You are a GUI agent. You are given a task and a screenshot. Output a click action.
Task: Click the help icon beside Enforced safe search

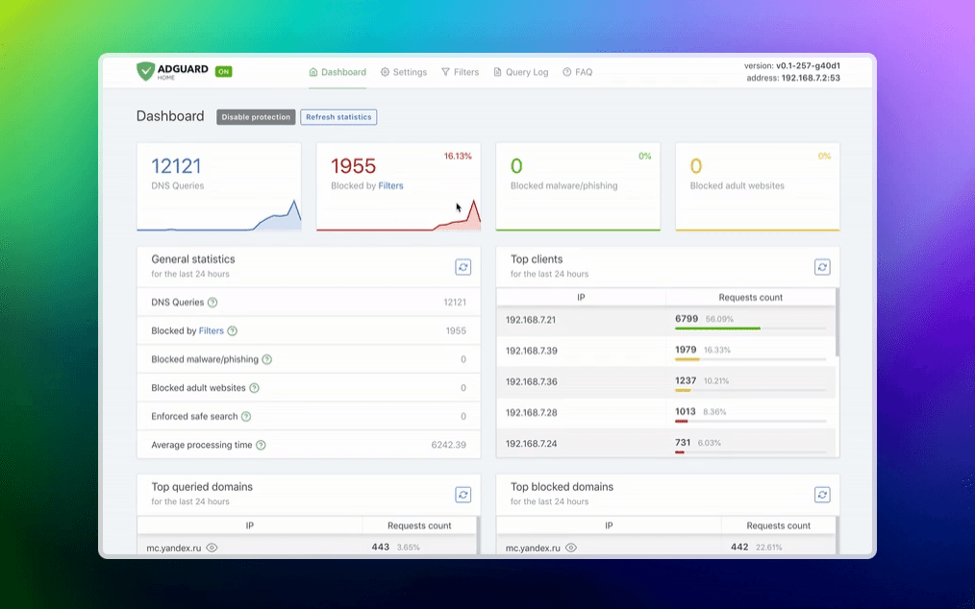(245, 416)
